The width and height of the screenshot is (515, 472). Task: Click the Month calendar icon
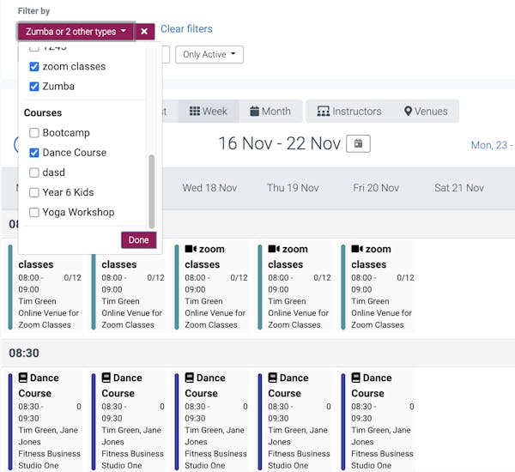255,112
